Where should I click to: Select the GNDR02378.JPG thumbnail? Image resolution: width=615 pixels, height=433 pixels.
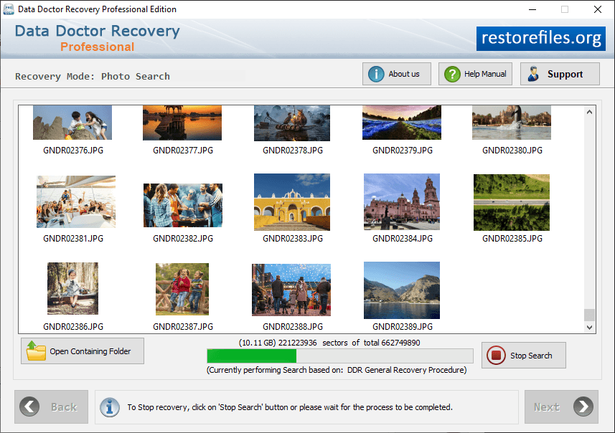292,123
